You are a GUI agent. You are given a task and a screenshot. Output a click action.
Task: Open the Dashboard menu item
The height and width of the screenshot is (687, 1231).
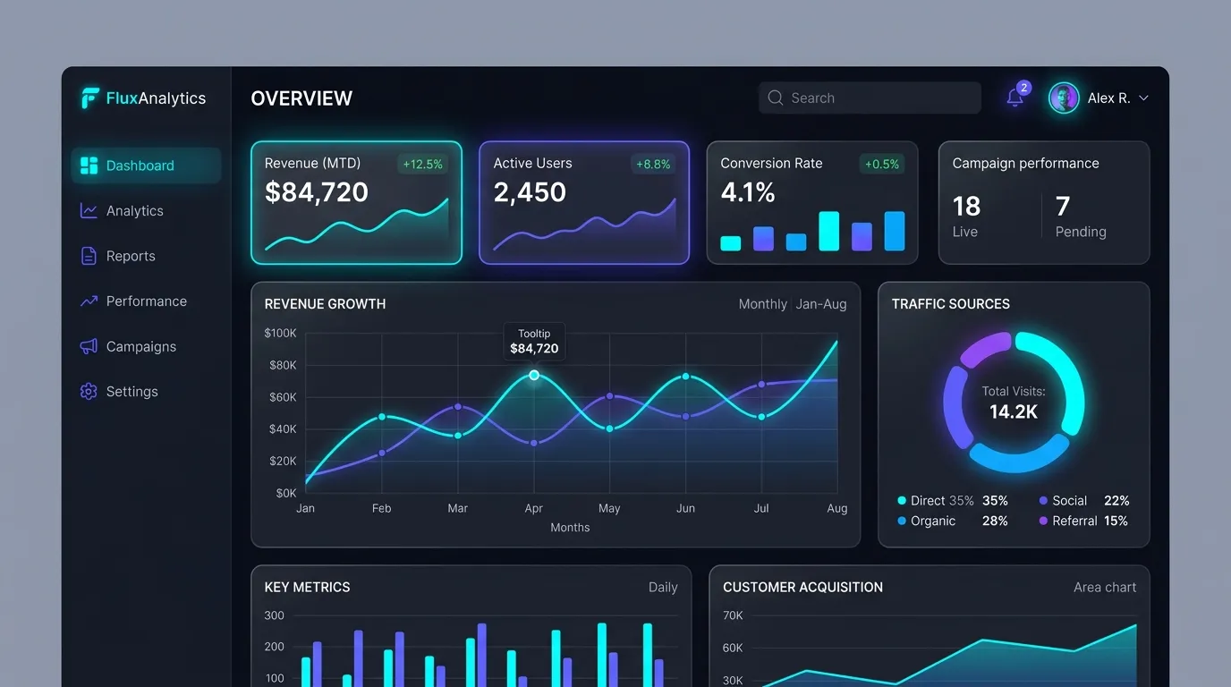click(x=146, y=165)
